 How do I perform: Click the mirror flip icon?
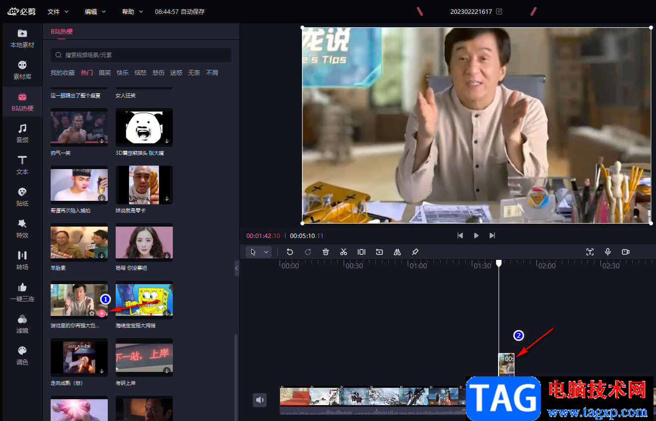397,252
